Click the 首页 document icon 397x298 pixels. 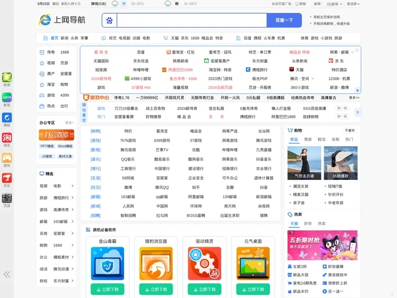[x=45, y=38]
